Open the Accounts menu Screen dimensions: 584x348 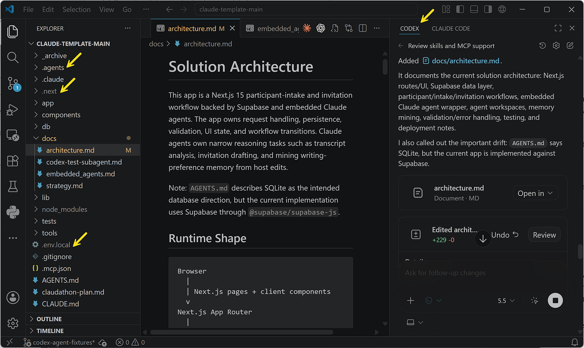13,298
